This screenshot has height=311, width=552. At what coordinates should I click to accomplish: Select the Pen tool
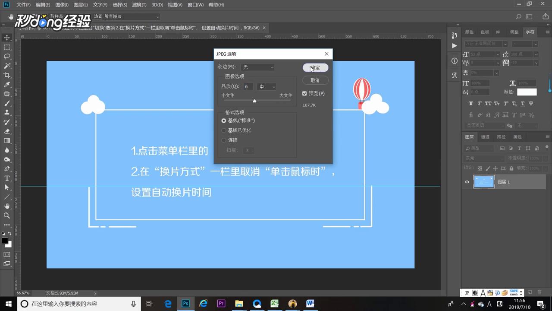tap(7, 169)
